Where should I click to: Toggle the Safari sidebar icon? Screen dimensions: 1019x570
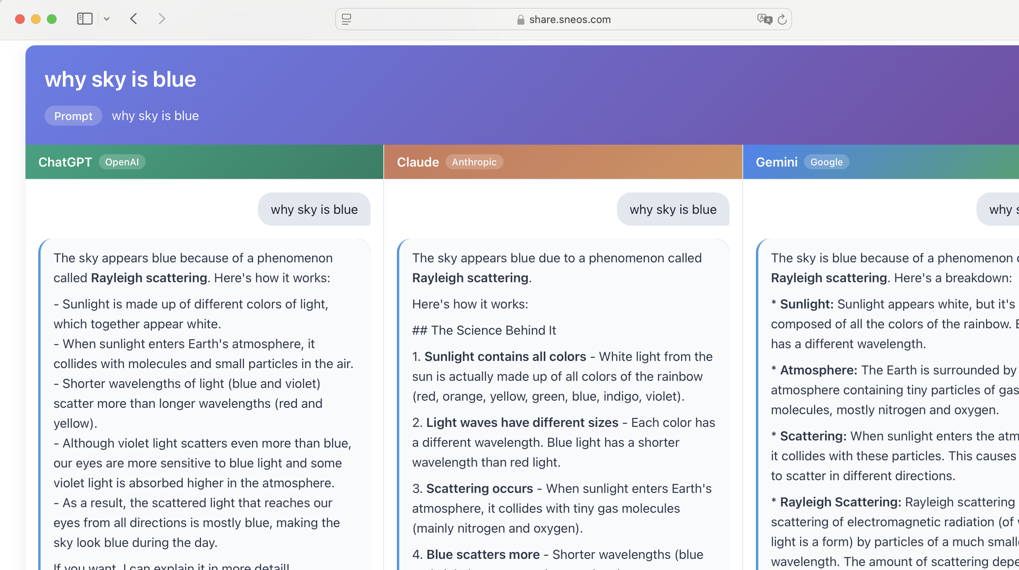click(84, 19)
